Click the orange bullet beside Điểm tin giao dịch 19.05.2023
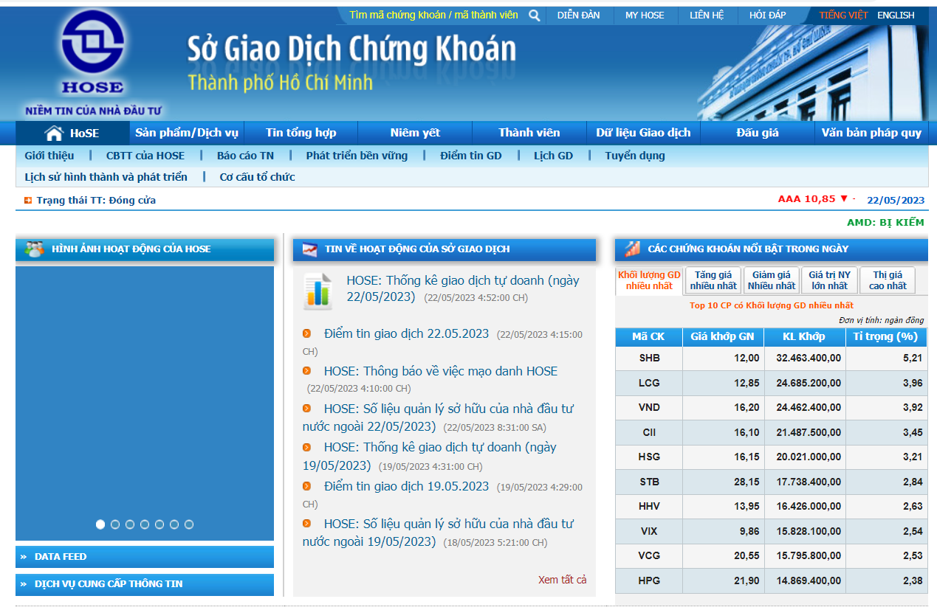Screen dimensions: 937x610 tap(307, 486)
